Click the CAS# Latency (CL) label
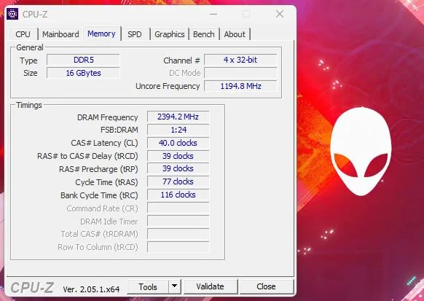The width and height of the screenshot is (424, 301). [104, 143]
